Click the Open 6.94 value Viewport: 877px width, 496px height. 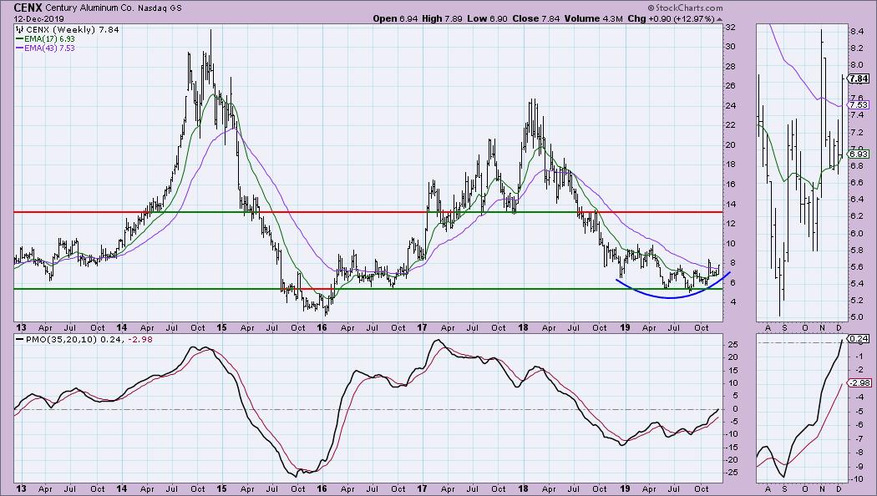(x=394, y=18)
